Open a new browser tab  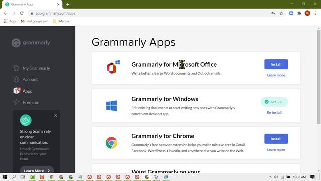68,4
